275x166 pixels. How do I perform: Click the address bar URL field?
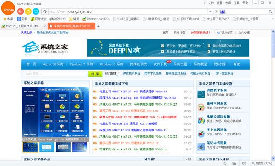point(128,11)
